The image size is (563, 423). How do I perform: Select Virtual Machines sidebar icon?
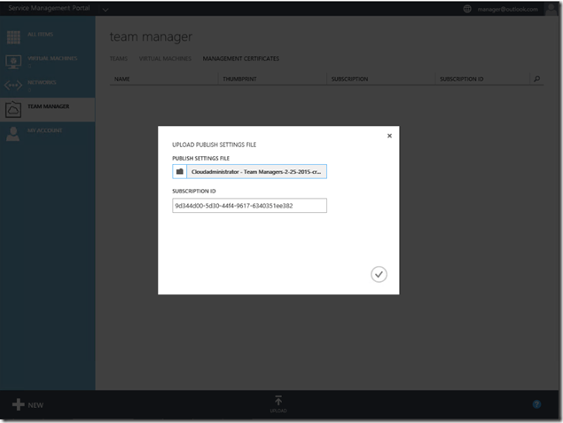14,61
